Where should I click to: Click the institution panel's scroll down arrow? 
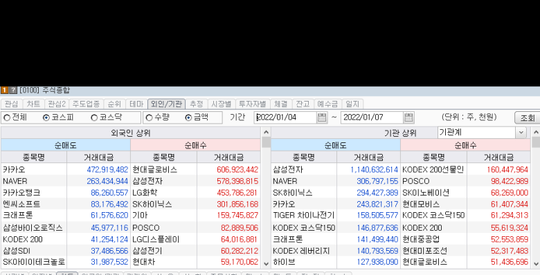[536, 264]
